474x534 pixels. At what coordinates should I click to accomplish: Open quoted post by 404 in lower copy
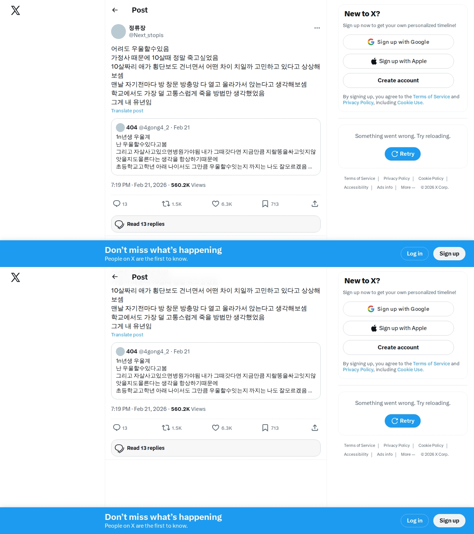[216, 371]
